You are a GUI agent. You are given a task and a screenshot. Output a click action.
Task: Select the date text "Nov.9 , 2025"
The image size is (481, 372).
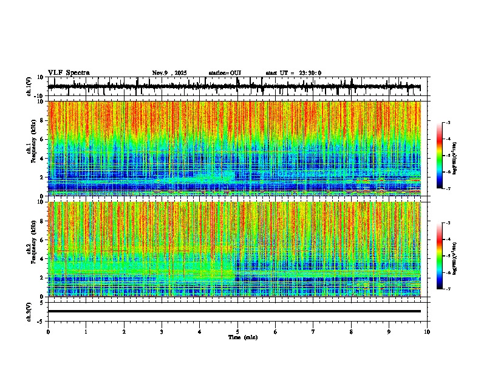pos(169,73)
